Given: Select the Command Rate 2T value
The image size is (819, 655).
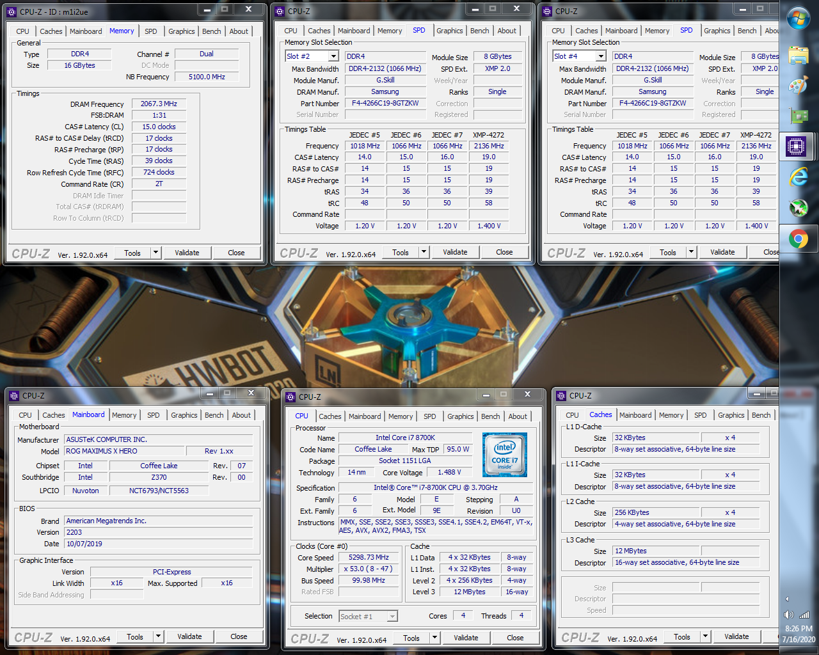Looking at the screenshot, I should pos(159,184).
